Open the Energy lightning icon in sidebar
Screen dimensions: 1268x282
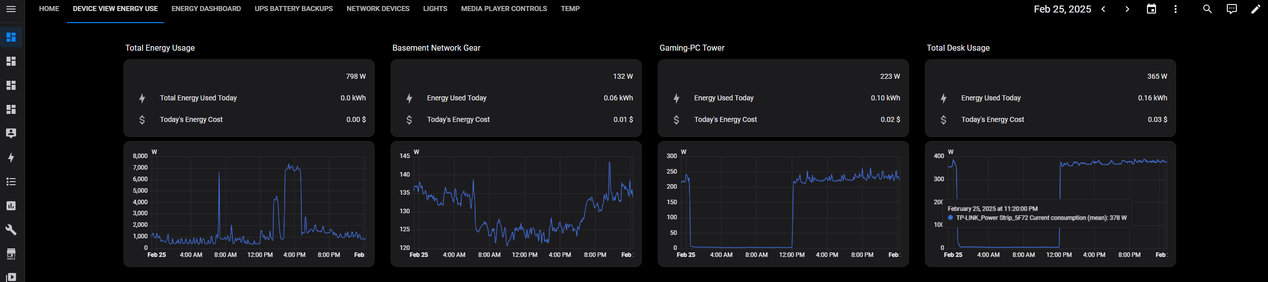(11, 158)
